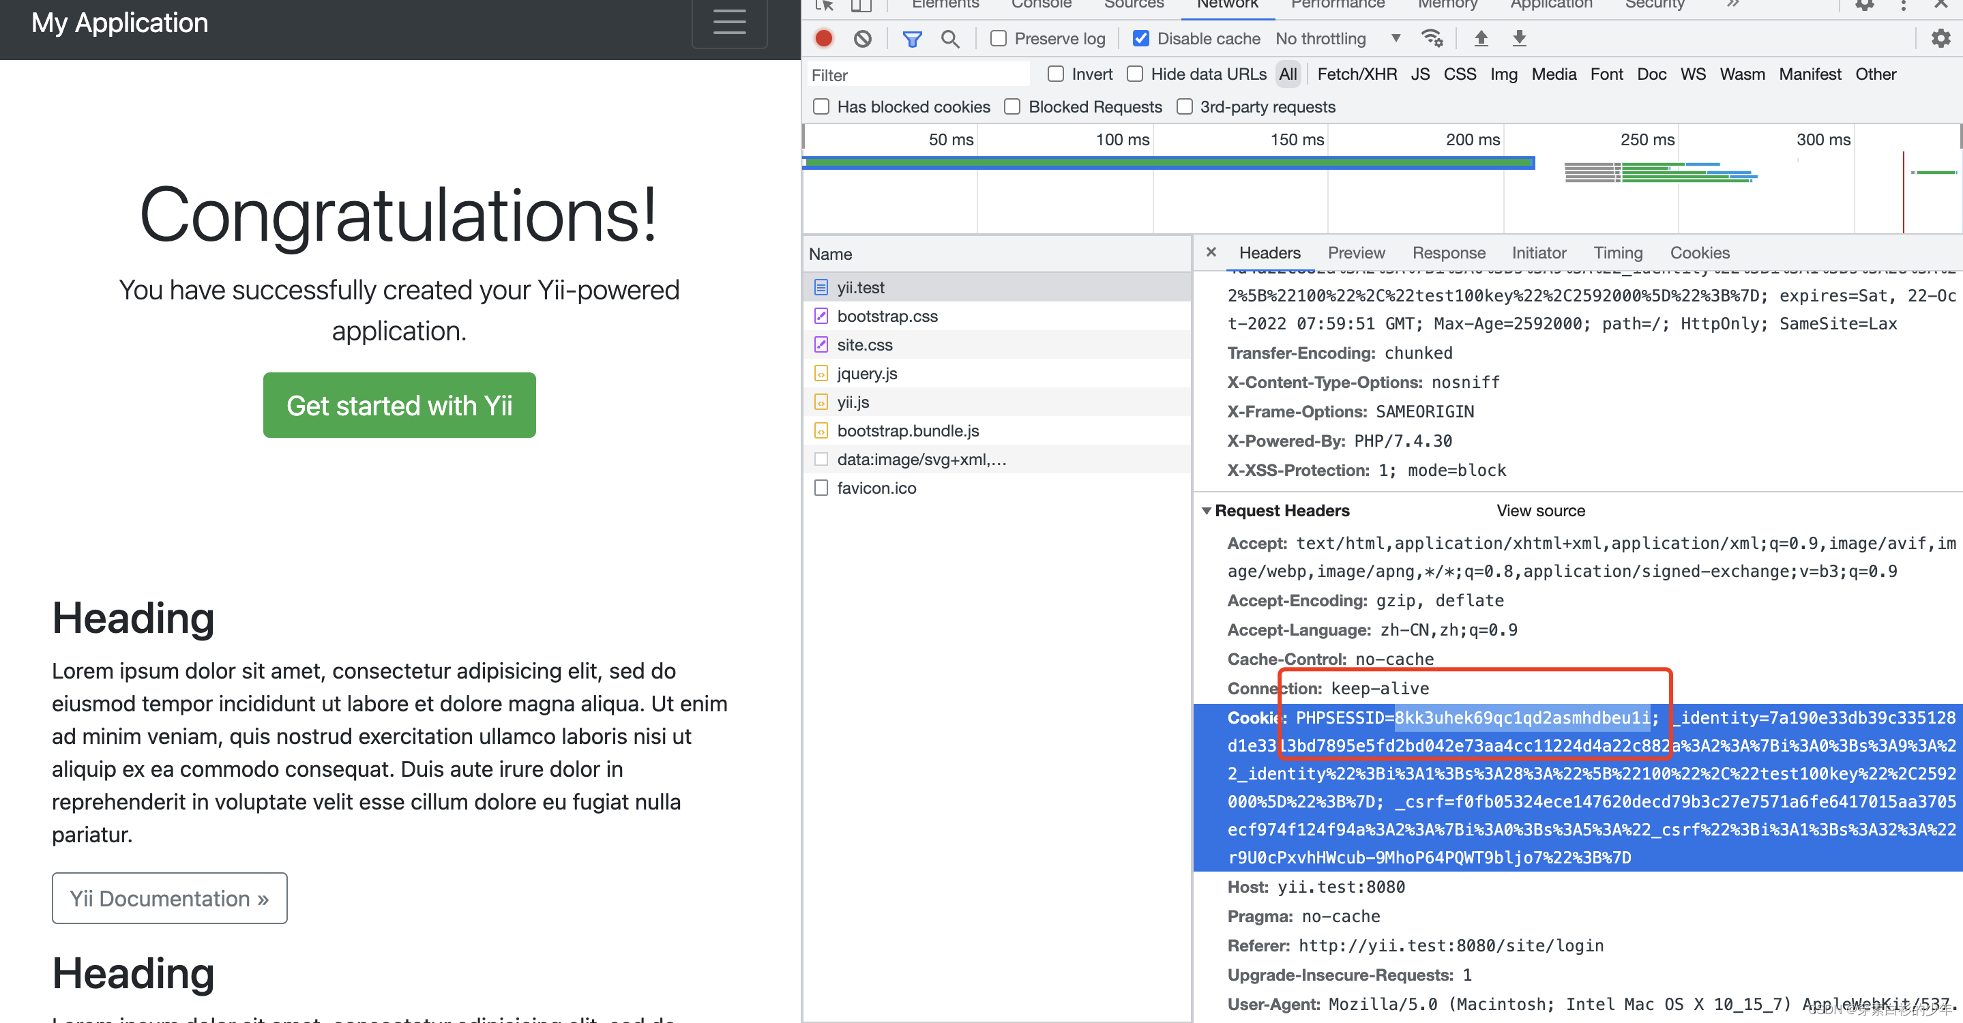Open network search magnifier

949,38
